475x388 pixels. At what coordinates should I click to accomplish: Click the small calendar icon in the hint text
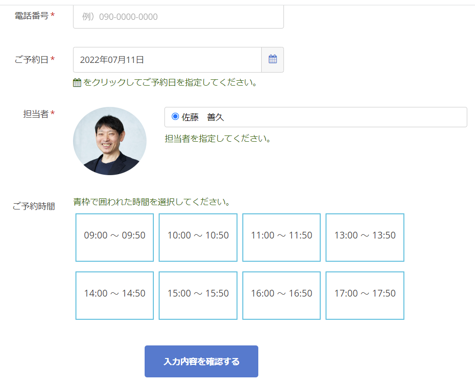coord(77,82)
